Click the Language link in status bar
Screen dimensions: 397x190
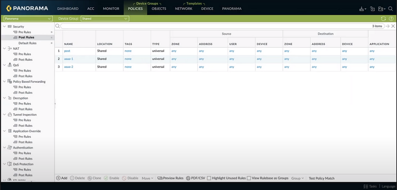pyautogui.click(x=388, y=186)
